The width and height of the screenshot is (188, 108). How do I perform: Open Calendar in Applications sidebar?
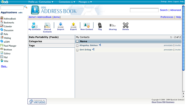(8, 26)
